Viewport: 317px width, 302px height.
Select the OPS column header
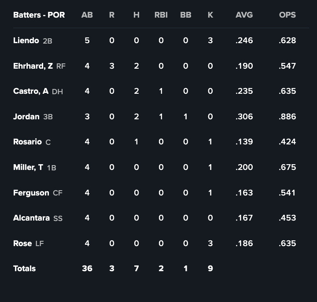(287, 15)
